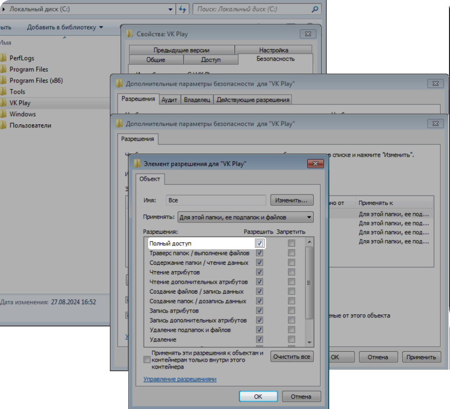Image resolution: width=450 pixels, height=409 pixels.
Task: Tick the Полный доступ deny checkbox
Action: pos(291,243)
